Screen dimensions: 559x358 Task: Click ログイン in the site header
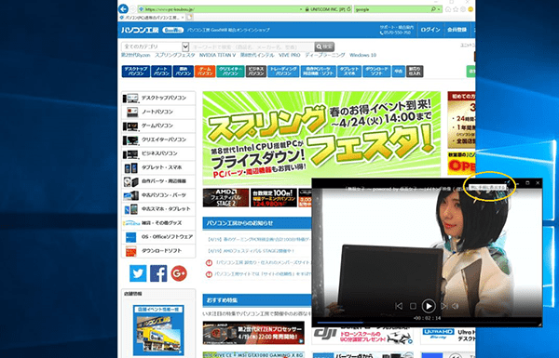(x=430, y=30)
